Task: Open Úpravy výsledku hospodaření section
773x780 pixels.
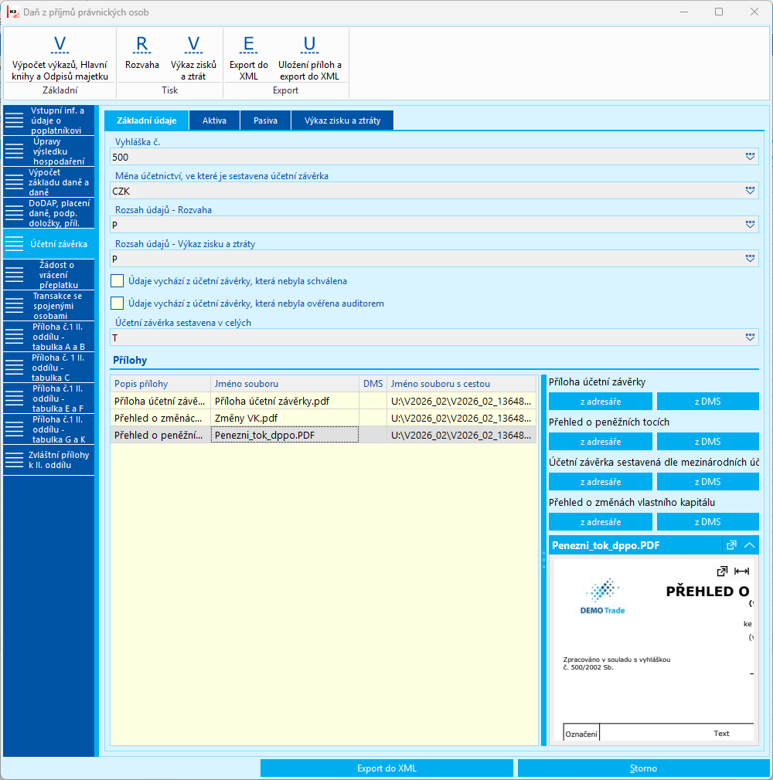Action: (49, 151)
